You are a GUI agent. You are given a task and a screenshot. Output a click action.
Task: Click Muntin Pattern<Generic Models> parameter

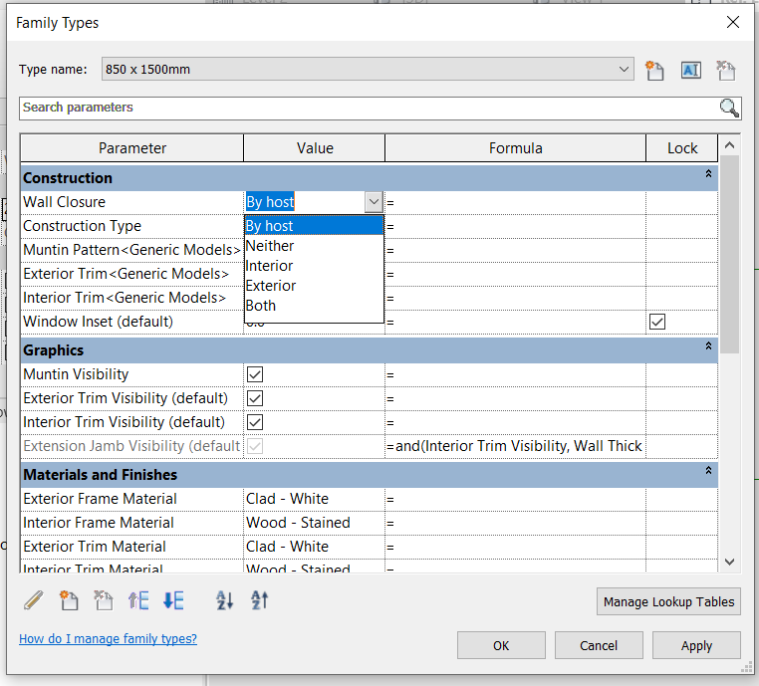[131, 250]
